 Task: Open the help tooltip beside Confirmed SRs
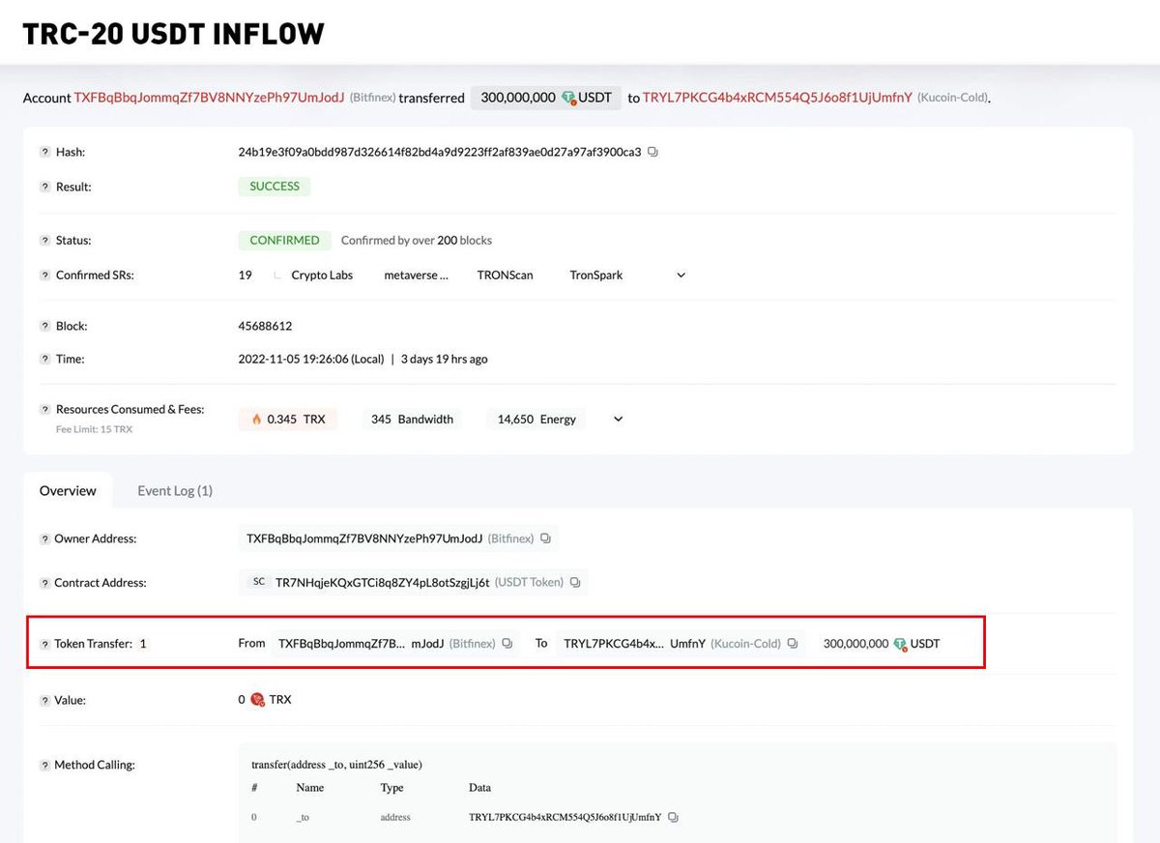(x=44, y=275)
